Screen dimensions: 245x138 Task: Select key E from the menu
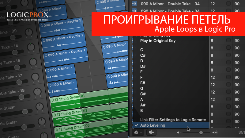point(141,72)
